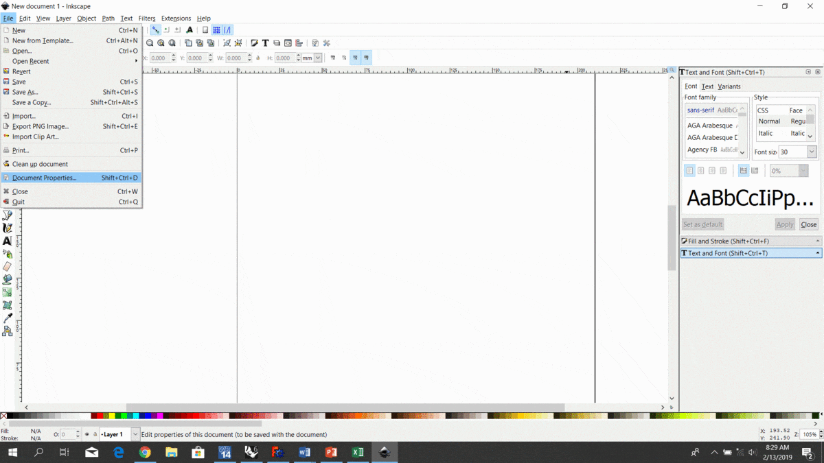Toggle snapping to grids button
The image size is (824, 463).
tap(216, 30)
